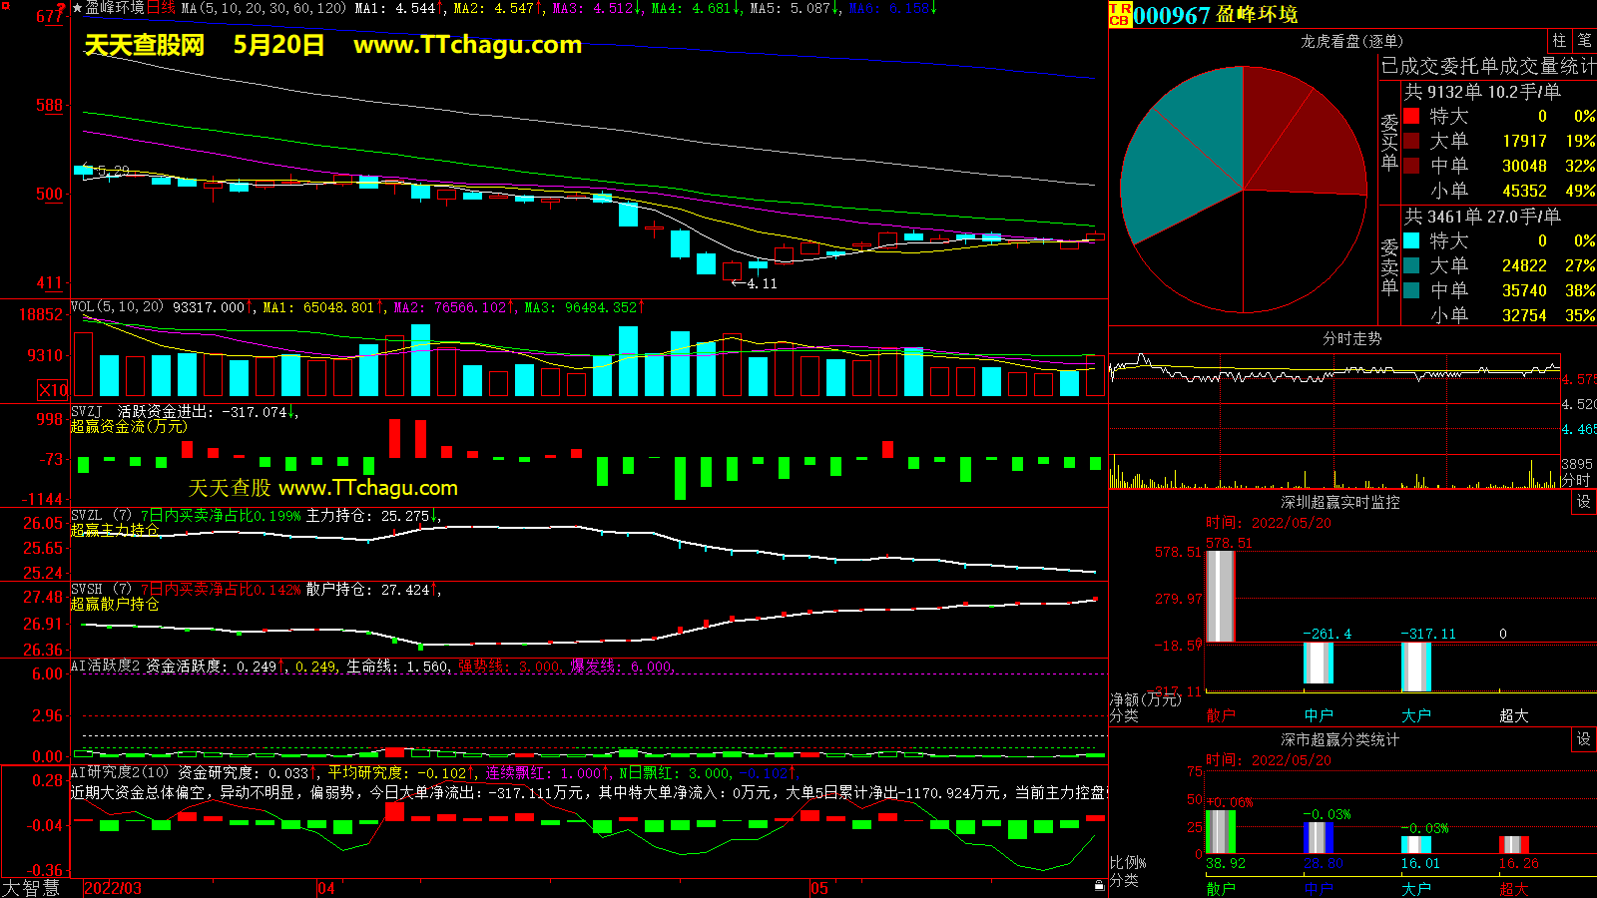Open 设 settings for 深市超赢分类统计

1583,739
